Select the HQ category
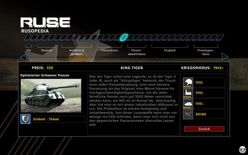The width and height of the screenshot is (248, 155). (29, 50)
